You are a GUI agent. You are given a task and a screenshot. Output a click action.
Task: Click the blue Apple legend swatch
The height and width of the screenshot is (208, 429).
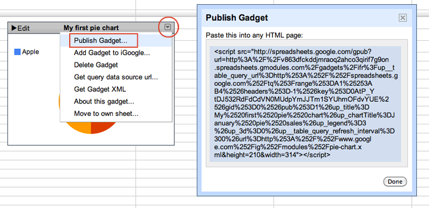[18, 51]
